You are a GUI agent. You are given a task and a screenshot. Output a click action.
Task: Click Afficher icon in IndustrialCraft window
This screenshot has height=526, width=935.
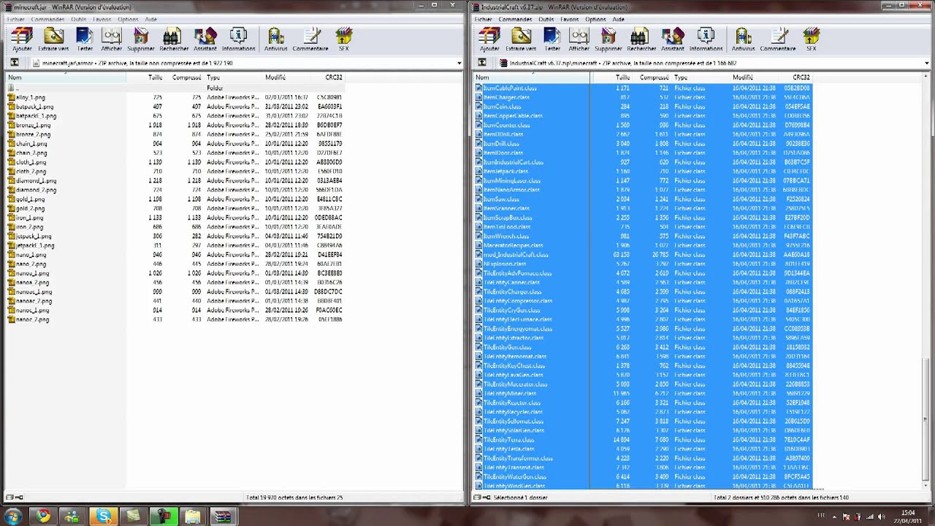click(x=579, y=39)
